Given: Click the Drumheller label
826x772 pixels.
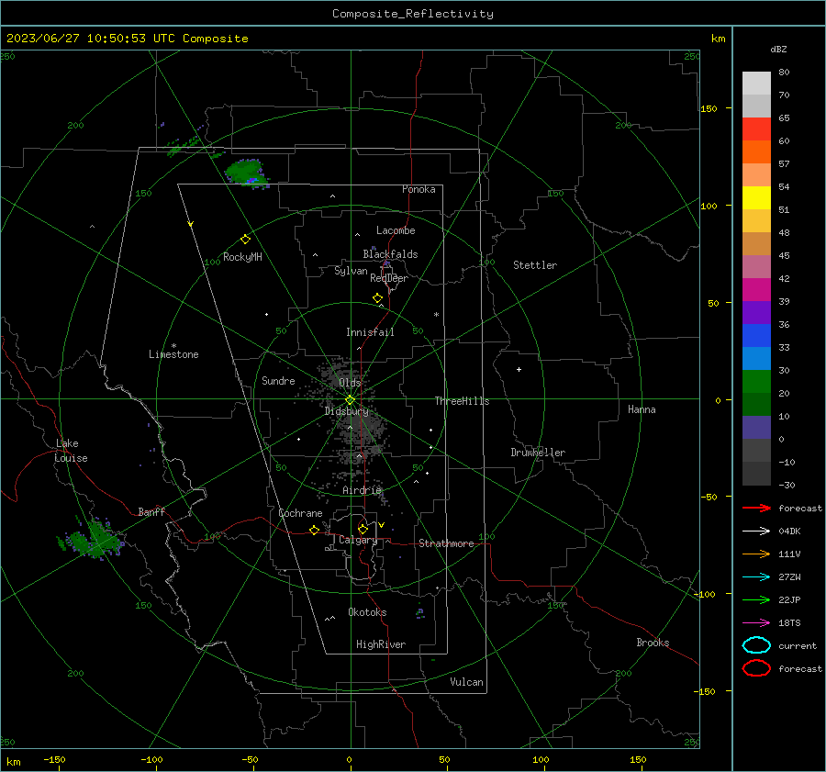Looking at the screenshot, I should [538, 453].
